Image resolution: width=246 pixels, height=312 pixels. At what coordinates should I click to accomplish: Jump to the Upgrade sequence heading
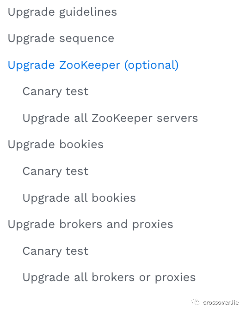(x=61, y=39)
